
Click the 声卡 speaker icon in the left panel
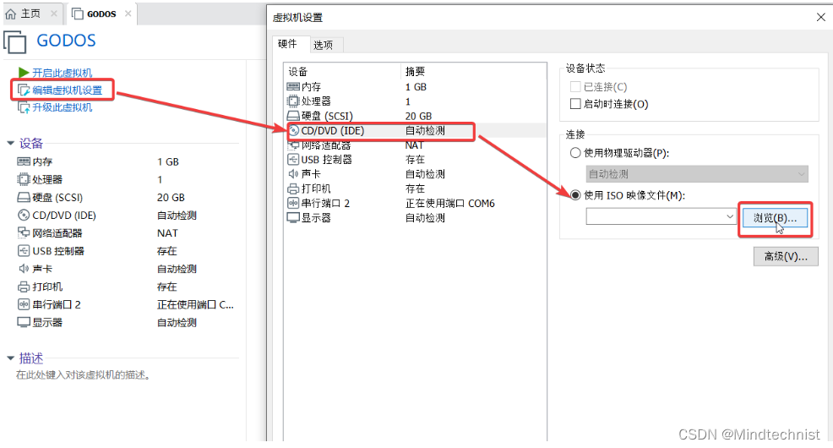[x=24, y=269]
